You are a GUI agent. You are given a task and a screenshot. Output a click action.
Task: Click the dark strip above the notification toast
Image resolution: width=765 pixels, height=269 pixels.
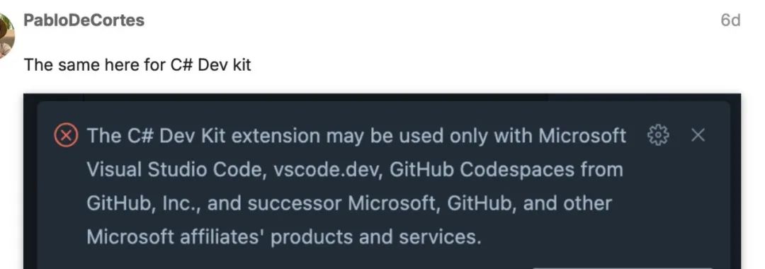(382, 97)
